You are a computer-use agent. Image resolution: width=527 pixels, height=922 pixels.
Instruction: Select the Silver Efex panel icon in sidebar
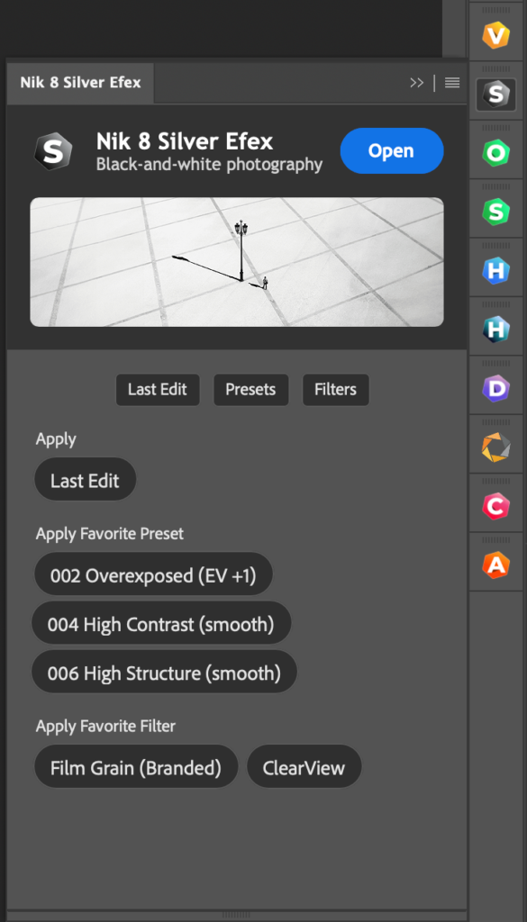click(x=495, y=94)
